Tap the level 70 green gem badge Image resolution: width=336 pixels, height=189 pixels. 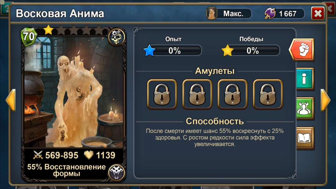click(x=29, y=36)
